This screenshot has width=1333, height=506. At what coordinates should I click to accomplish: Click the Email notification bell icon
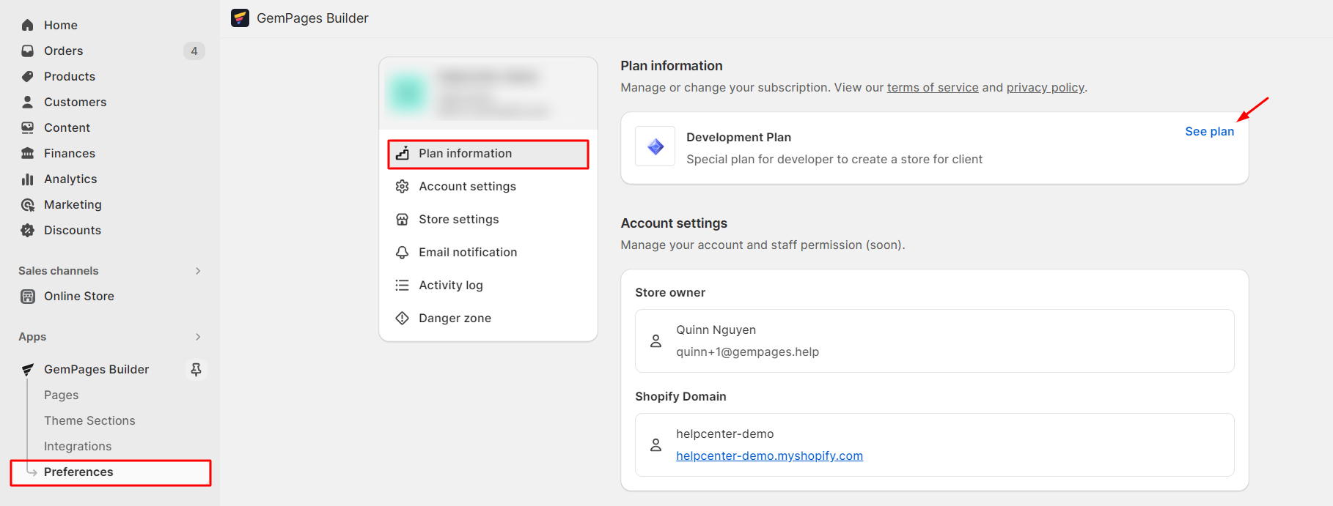402,252
